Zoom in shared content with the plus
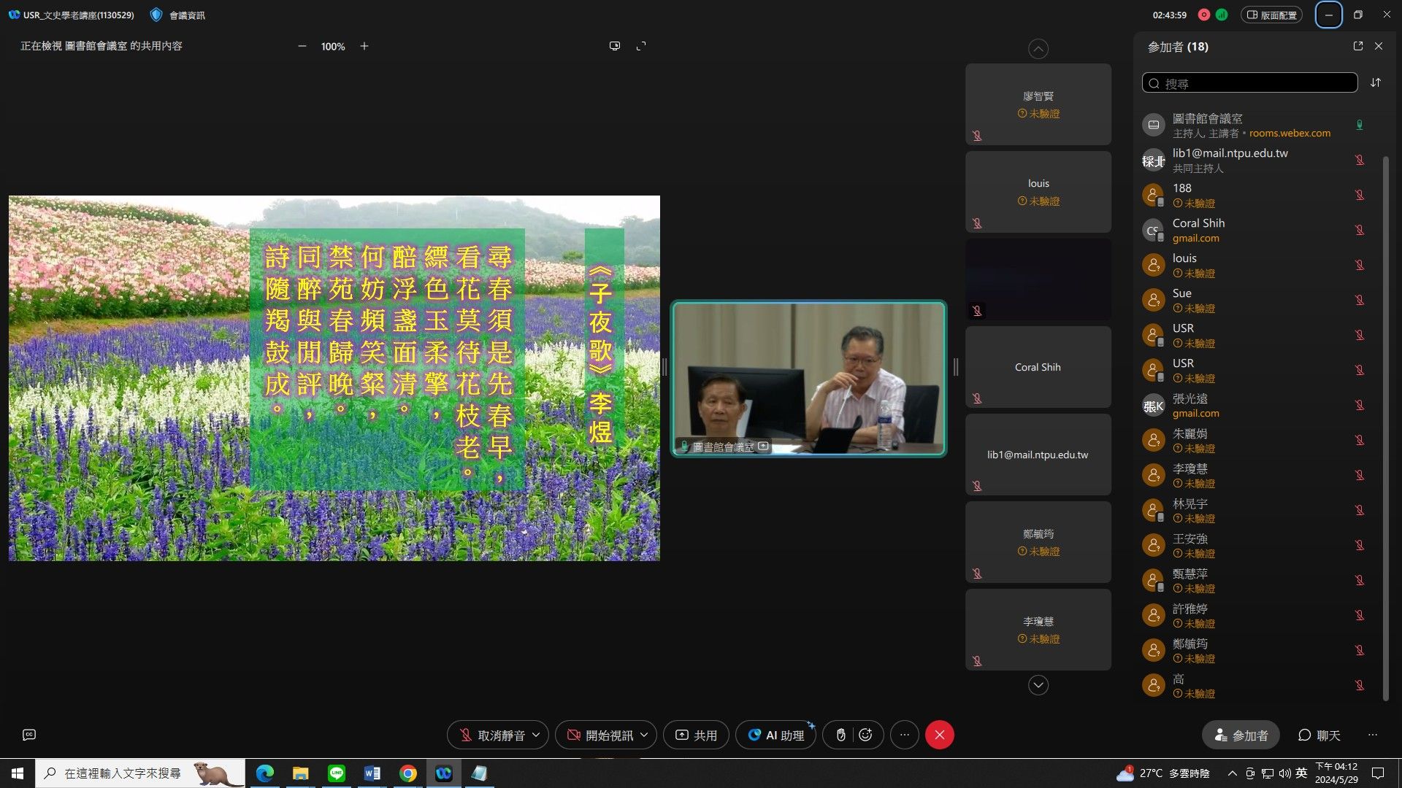Screen dimensions: 1402x788 point(364,46)
